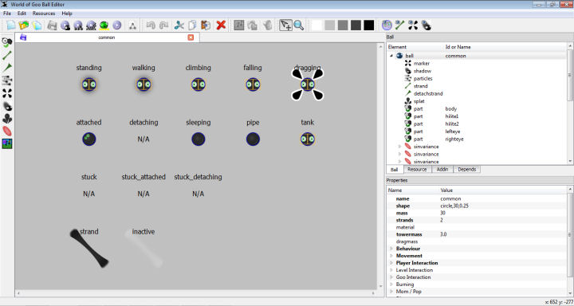Expand the Movement property group
The width and height of the screenshot is (574, 306).
tap(391, 256)
